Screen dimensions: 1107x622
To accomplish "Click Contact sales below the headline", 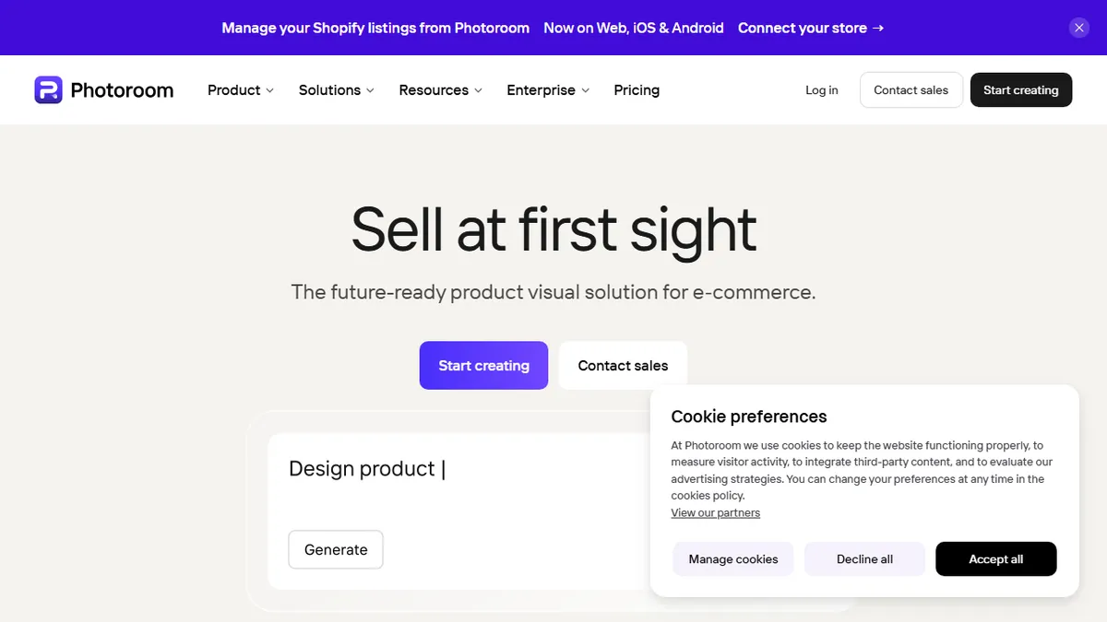I will point(623,366).
